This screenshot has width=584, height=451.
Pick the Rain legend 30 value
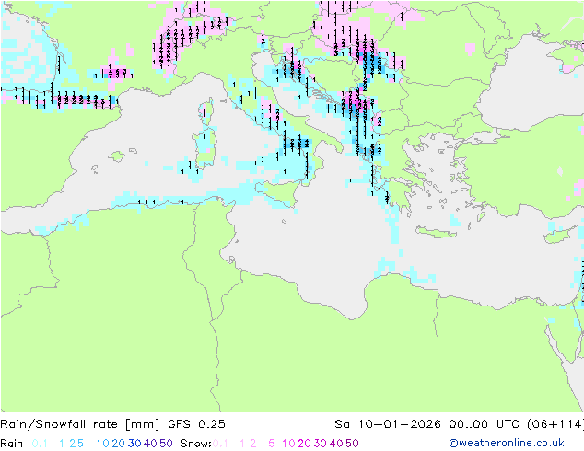[134, 444]
